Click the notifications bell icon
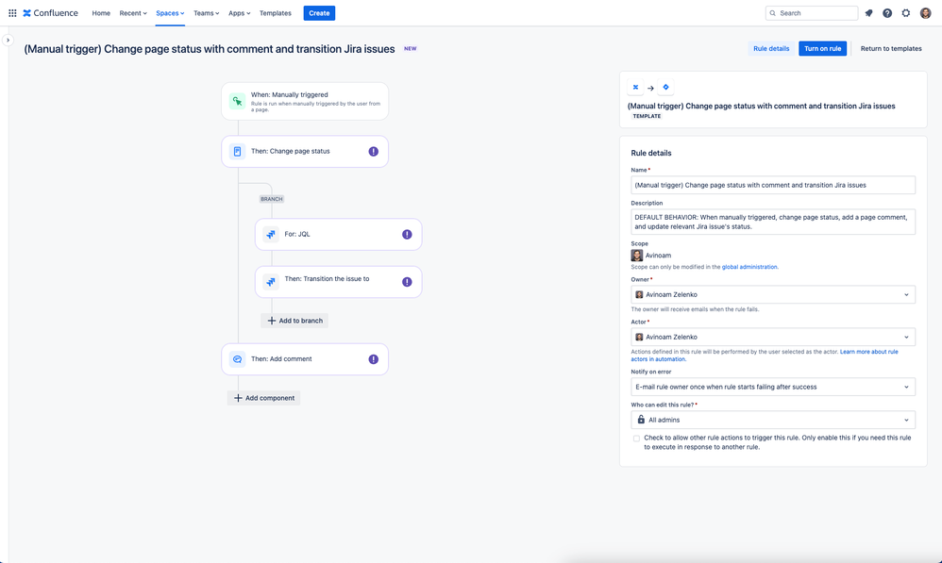This screenshot has height=563, width=942. coord(868,12)
